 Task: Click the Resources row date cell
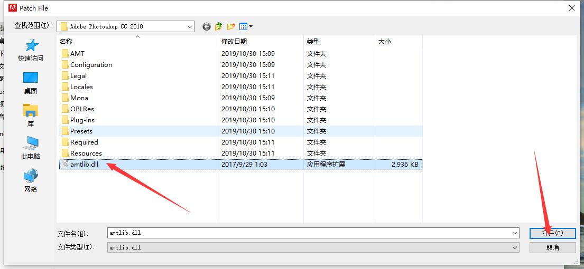(x=248, y=153)
